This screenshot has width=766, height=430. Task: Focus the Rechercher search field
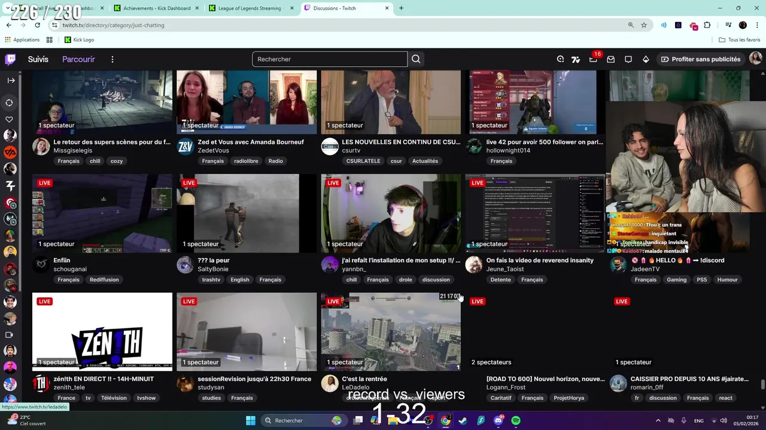tap(330, 59)
